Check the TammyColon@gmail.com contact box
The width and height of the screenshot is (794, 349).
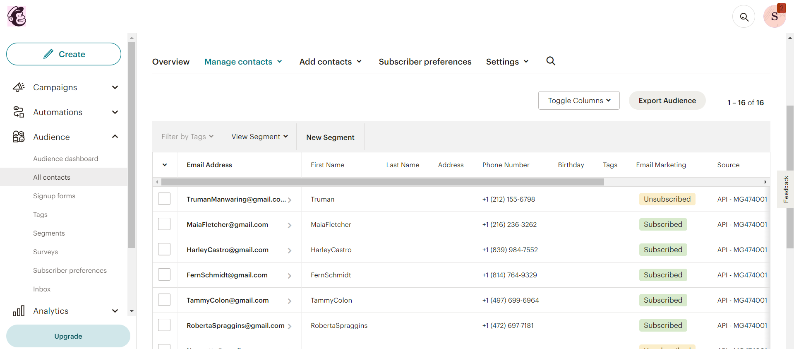(x=164, y=300)
